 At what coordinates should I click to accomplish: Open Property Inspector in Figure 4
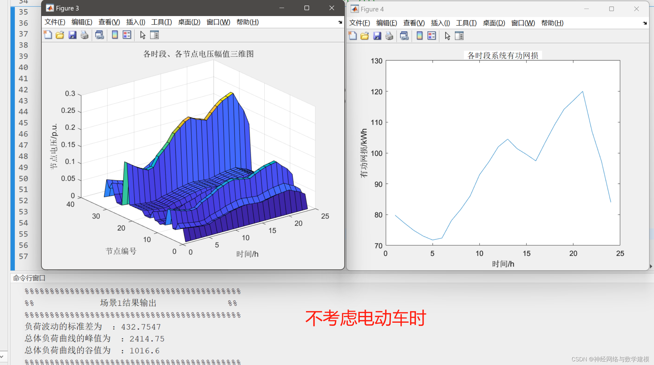(459, 36)
